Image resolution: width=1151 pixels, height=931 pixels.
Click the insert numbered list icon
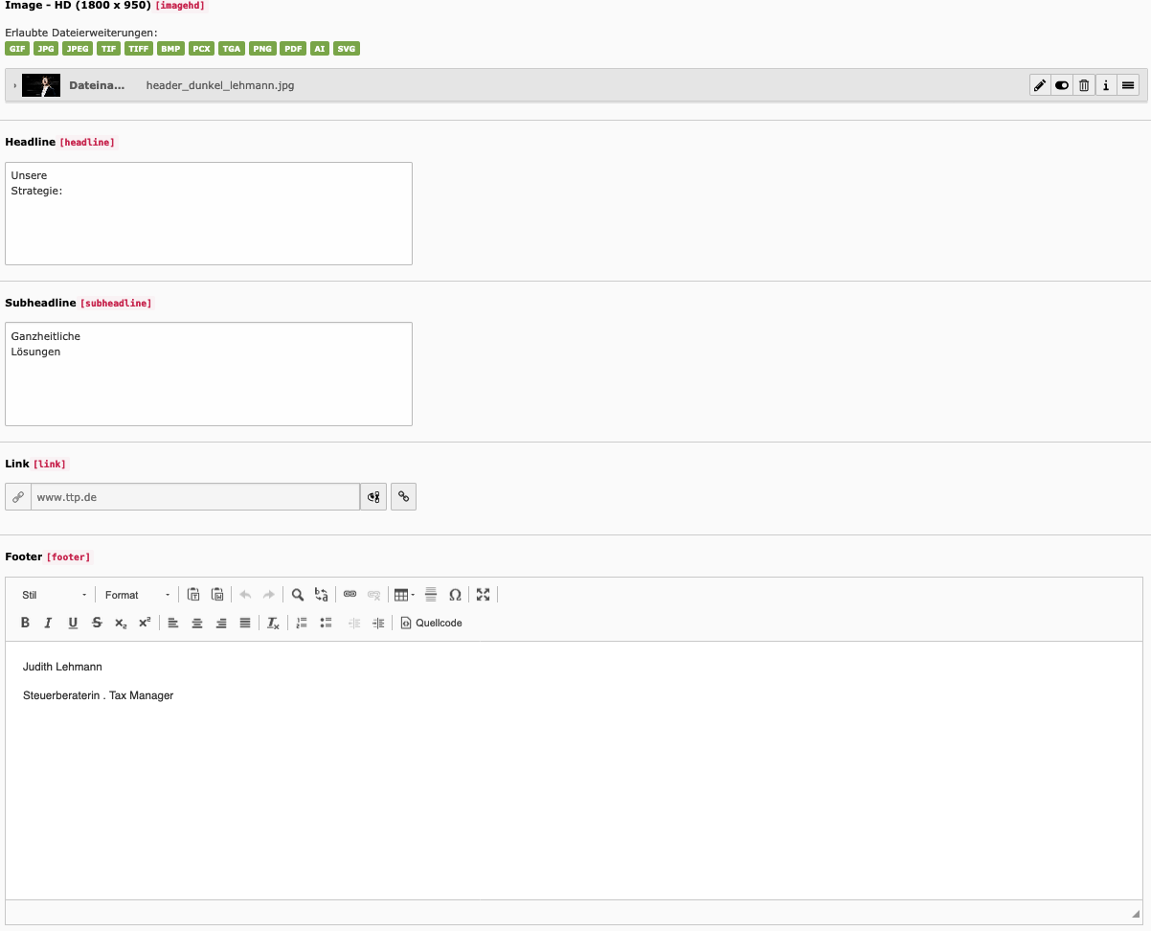pos(302,623)
